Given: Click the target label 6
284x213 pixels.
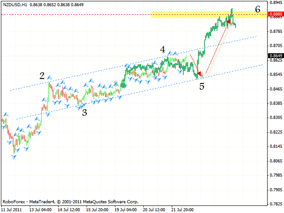Looking at the screenshot, I should 257,8.
